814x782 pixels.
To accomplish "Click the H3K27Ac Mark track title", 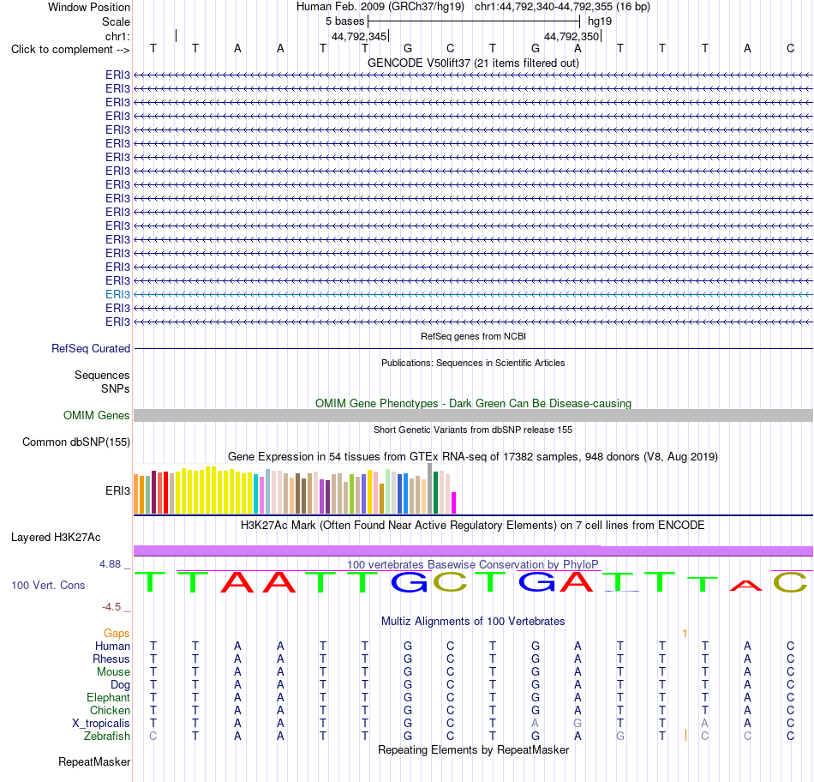I will click(x=473, y=526).
